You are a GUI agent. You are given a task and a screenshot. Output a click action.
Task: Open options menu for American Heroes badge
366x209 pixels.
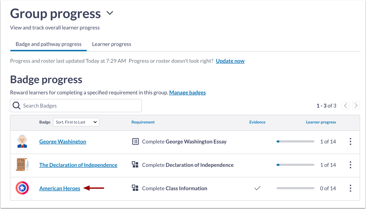coord(350,188)
